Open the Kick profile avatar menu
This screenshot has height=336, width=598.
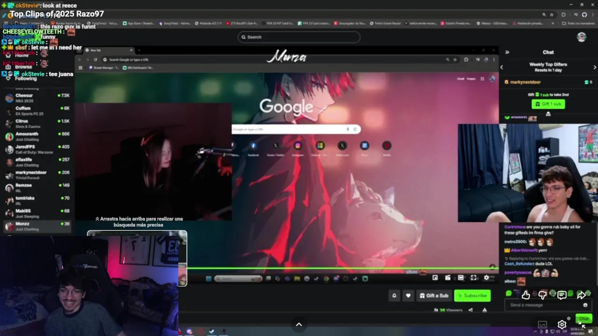click(582, 37)
